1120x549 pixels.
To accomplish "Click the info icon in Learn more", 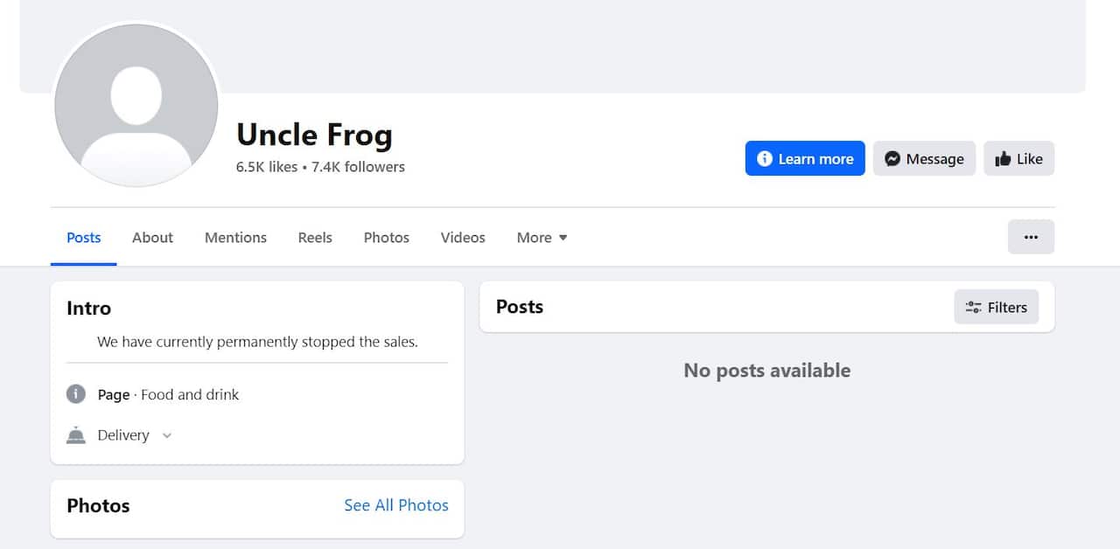I will tap(765, 158).
